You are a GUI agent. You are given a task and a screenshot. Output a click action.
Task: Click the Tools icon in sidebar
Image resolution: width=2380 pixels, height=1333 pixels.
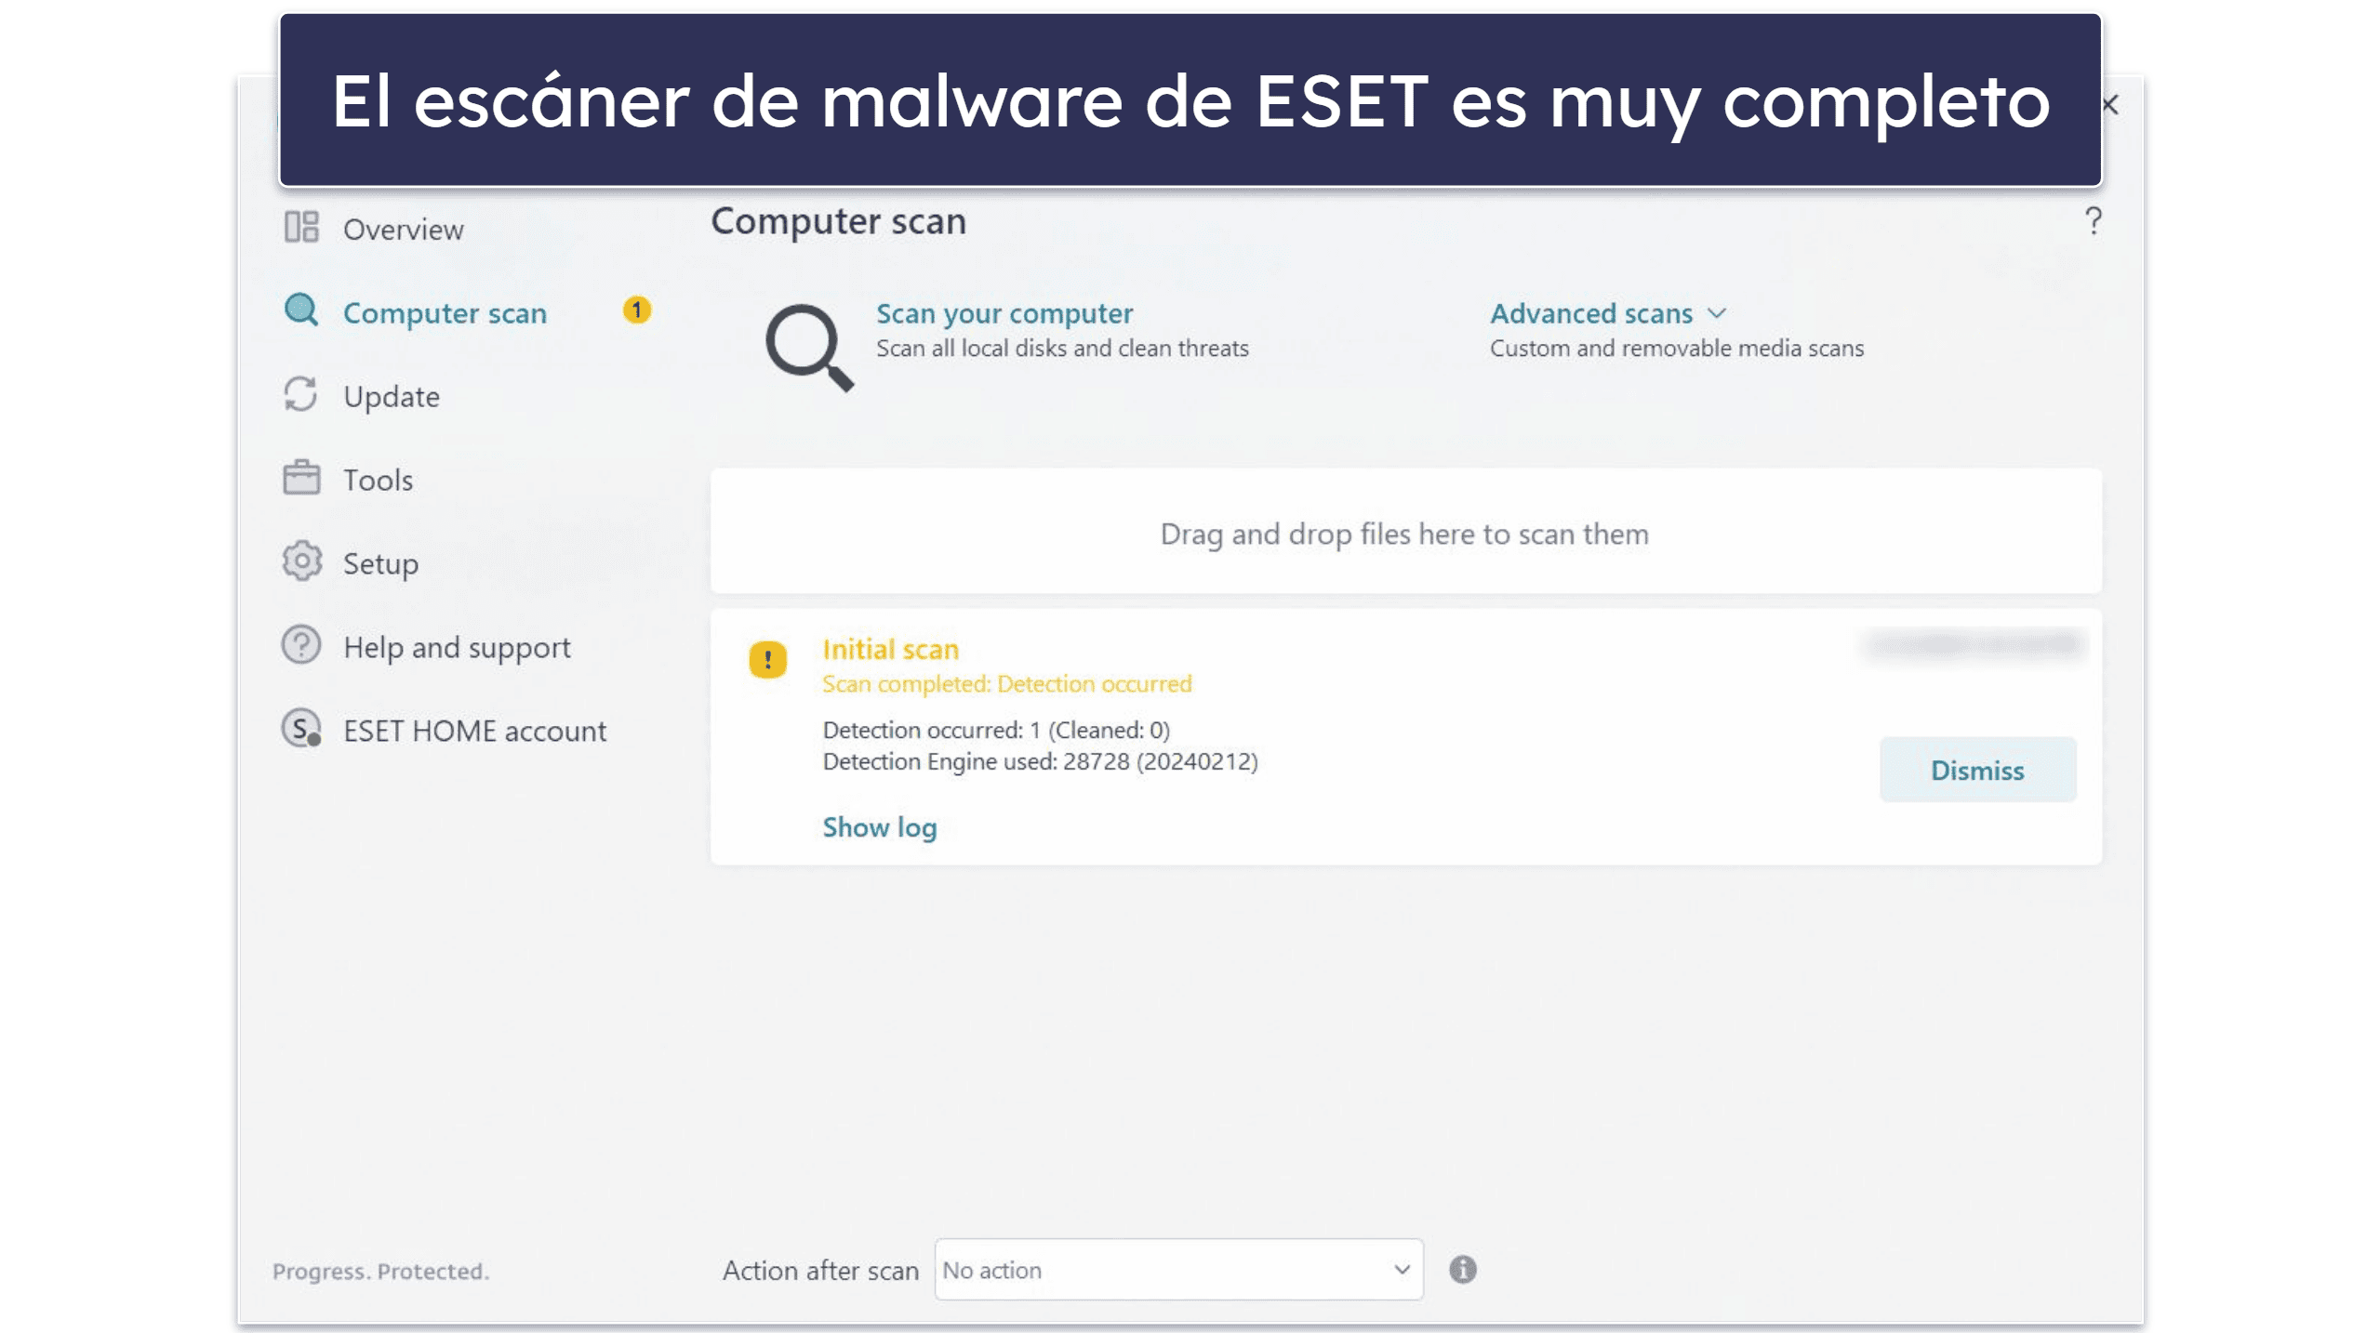point(300,479)
